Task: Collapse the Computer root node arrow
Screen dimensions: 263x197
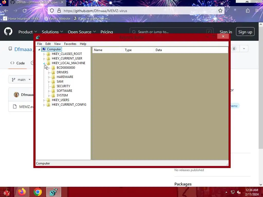Action: click(x=39, y=50)
